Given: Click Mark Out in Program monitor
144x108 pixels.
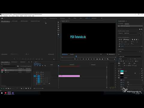Looking at the screenshot, I should click(80, 59).
